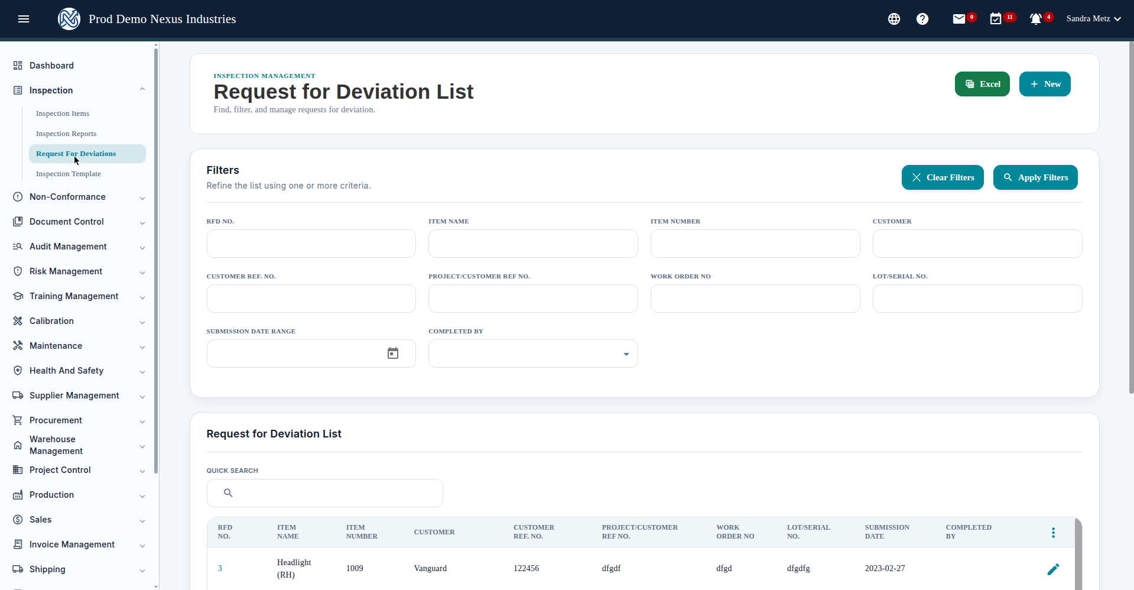Click the Dashboard sidebar icon
This screenshot has height=590, width=1134.
[18, 66]
